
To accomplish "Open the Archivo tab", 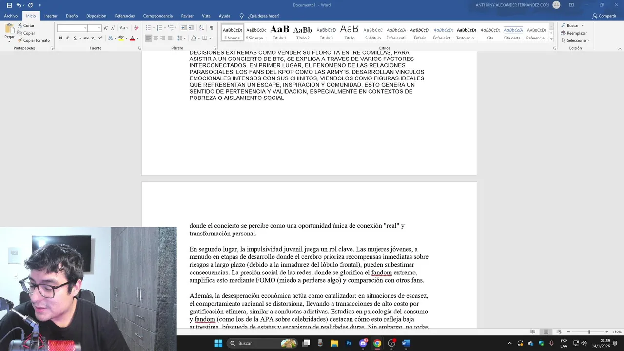I will 11,16.
